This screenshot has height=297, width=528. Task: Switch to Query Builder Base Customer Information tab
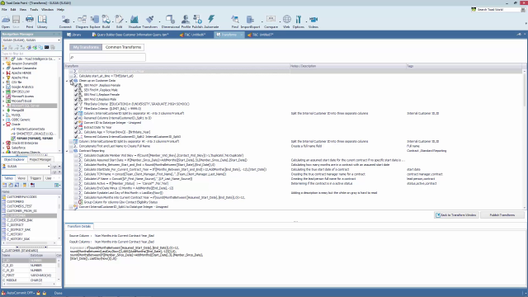pos(130,35)
